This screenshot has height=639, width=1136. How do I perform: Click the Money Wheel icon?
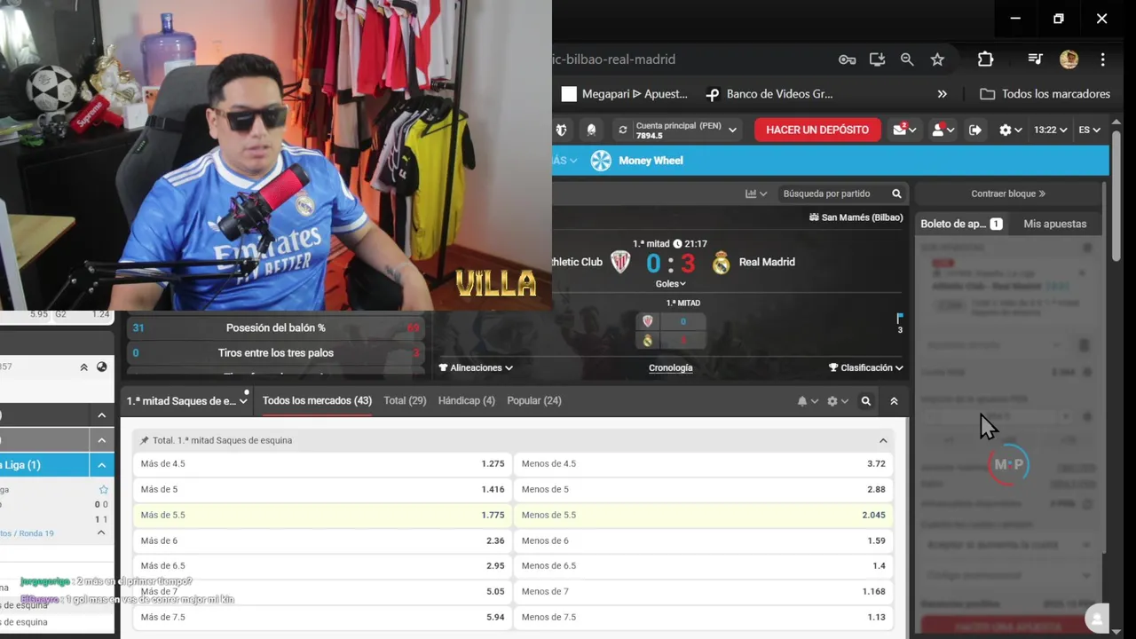(x=601, y=161)
